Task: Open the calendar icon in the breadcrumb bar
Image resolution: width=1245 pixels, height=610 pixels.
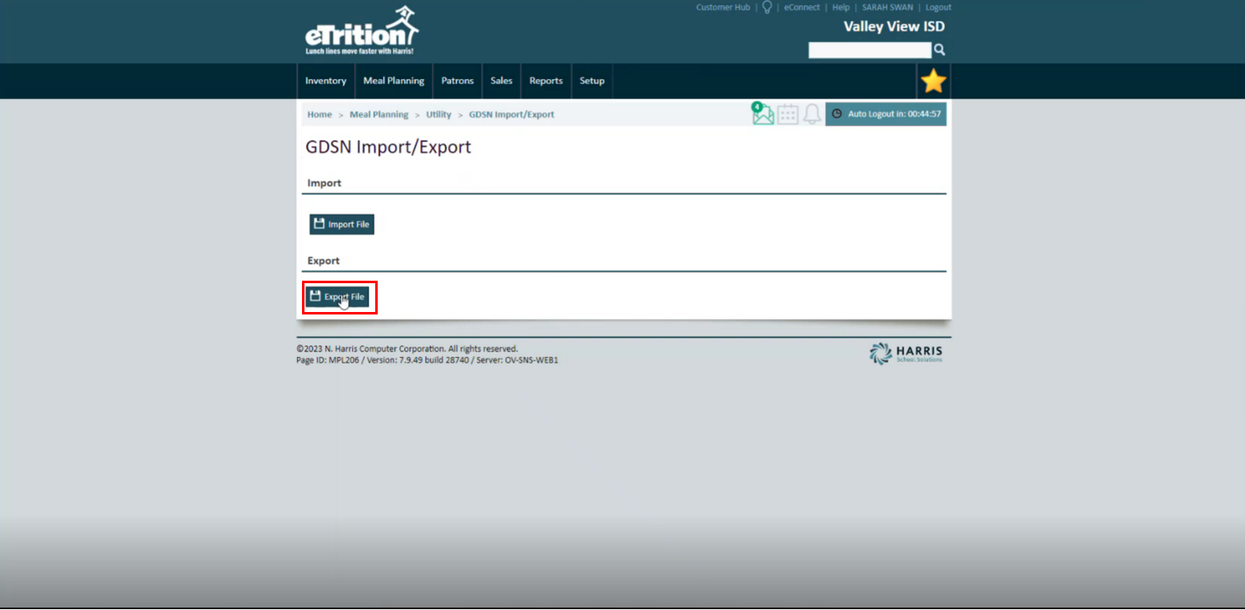Action: pyautogui.click(x=787, y=114)
